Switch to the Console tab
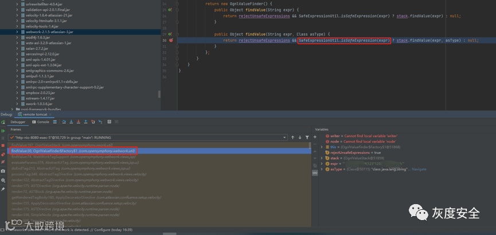 pos(42,122)
